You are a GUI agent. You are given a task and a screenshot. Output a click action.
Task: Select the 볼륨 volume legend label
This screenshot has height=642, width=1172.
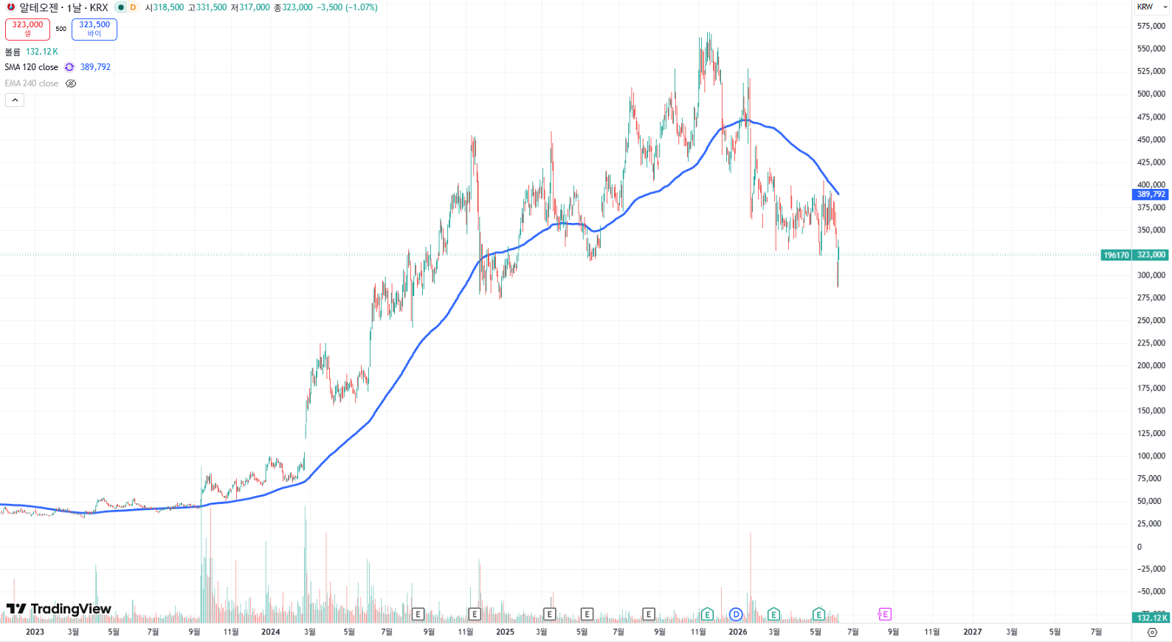[13, 52]
